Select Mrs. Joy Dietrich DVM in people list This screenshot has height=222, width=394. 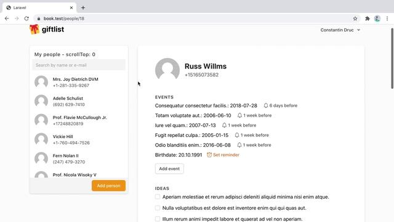(79, 82)
